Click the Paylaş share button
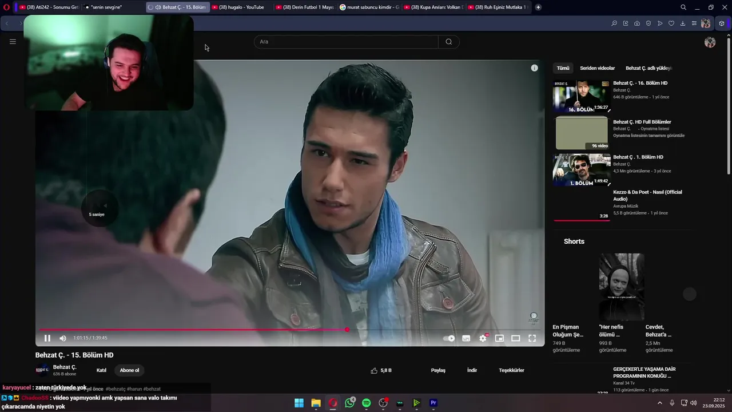732x412 pixels. click(x=438, y=370)
